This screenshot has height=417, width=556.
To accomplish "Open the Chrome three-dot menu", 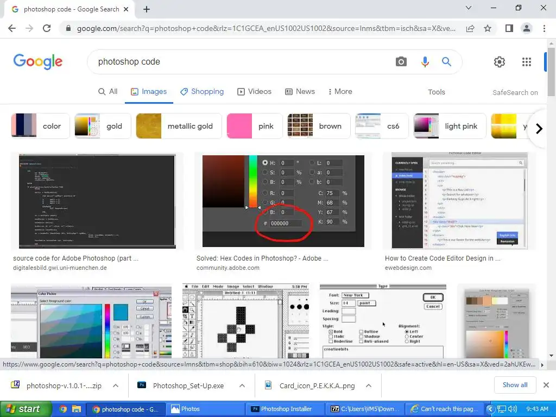I will click(544, 28).
